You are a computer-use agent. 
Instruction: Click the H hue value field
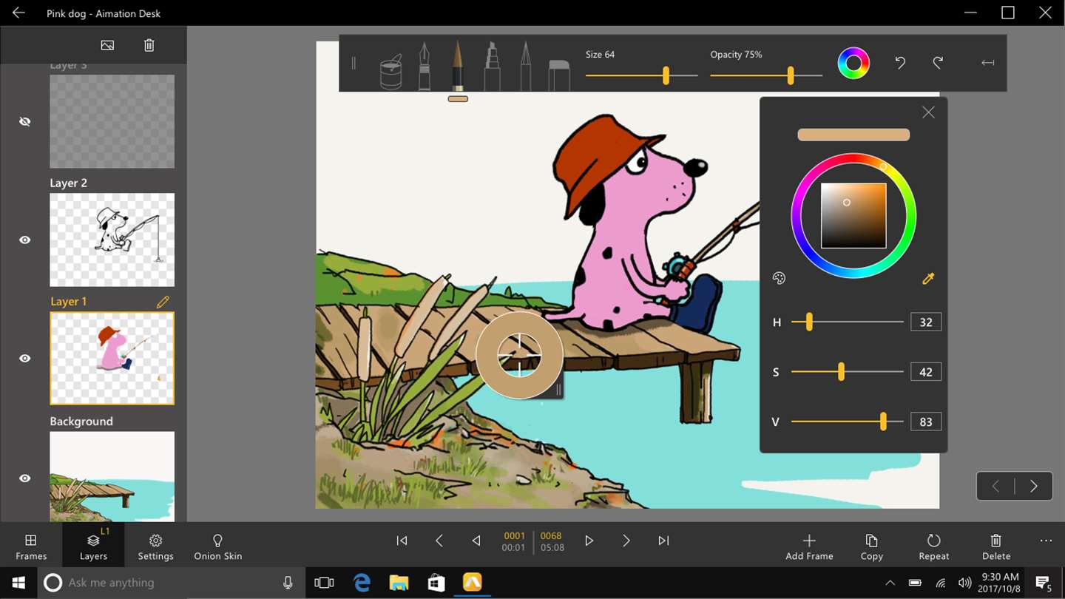[x=925, y=322]
